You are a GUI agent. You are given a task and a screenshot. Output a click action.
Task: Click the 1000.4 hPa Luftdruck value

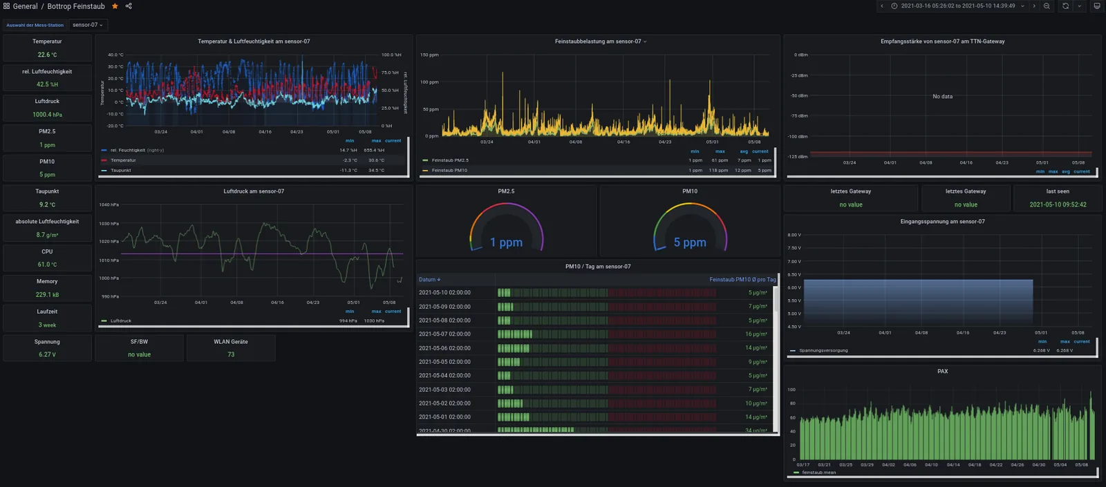pos(47,115)
